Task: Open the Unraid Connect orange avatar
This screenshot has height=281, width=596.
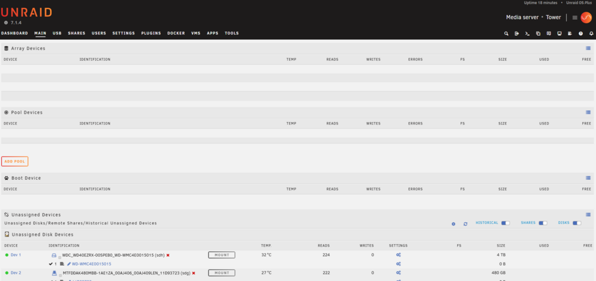Action: pyautogui.click(x=586, y=17)
